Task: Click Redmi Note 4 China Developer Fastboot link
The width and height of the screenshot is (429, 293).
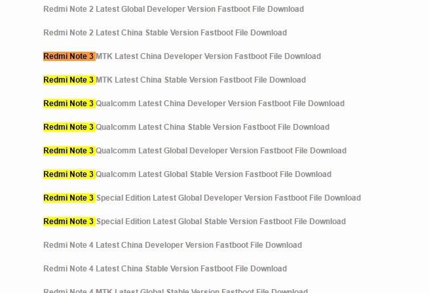Action: [173, 244]
